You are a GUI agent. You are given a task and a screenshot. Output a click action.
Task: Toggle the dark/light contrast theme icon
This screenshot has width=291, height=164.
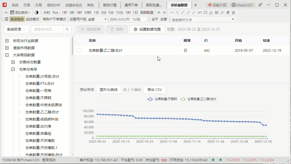(37, 12)
